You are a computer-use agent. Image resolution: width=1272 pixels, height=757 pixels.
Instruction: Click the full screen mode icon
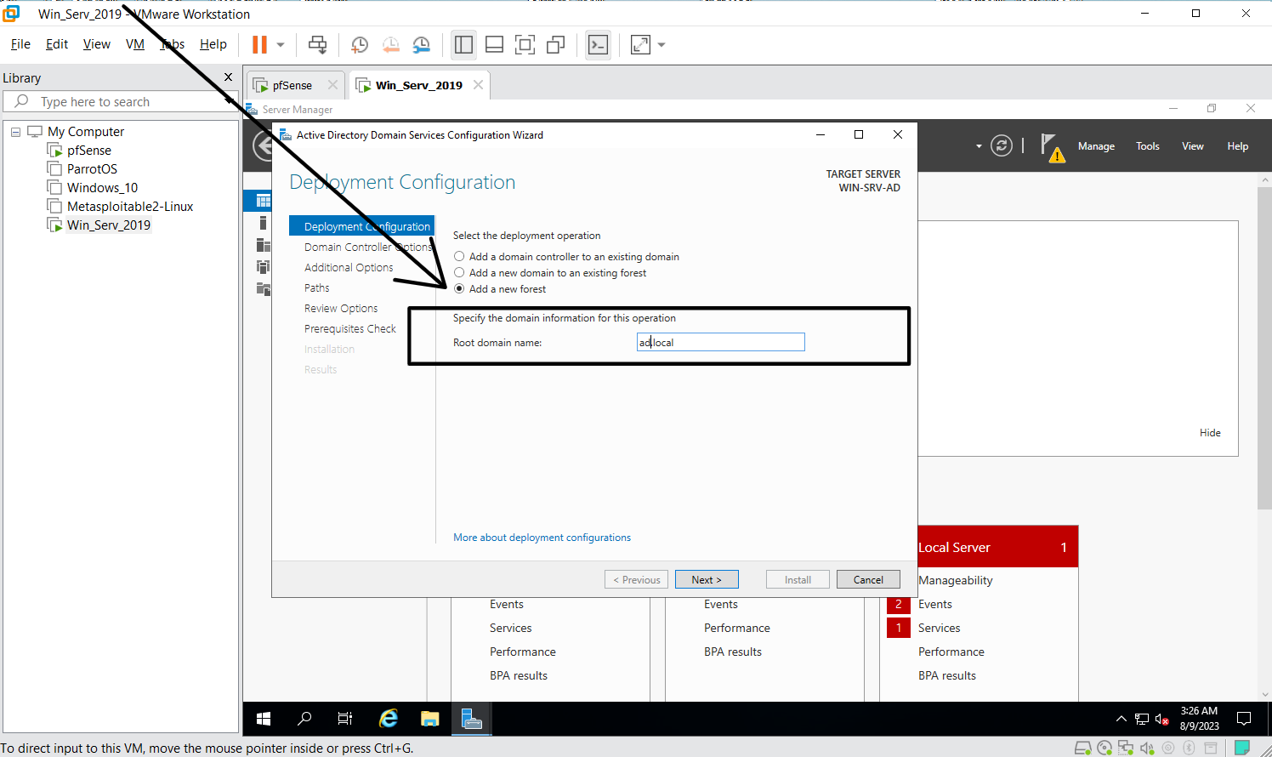point(525,45)
